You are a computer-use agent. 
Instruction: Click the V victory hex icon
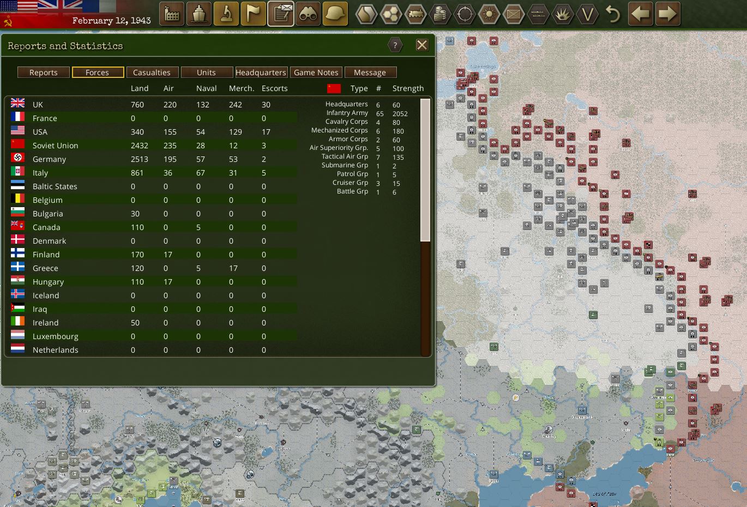pos(587,14)
